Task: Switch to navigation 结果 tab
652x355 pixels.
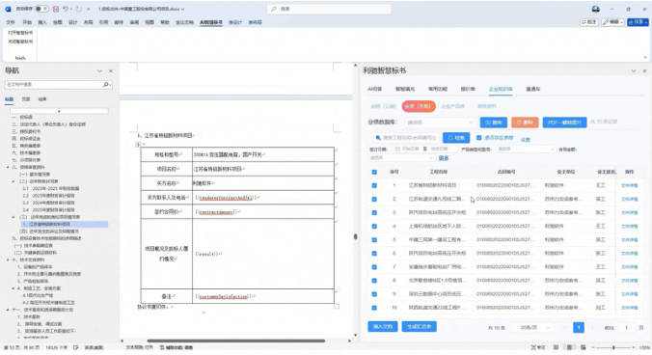Action: click(42, 99)
